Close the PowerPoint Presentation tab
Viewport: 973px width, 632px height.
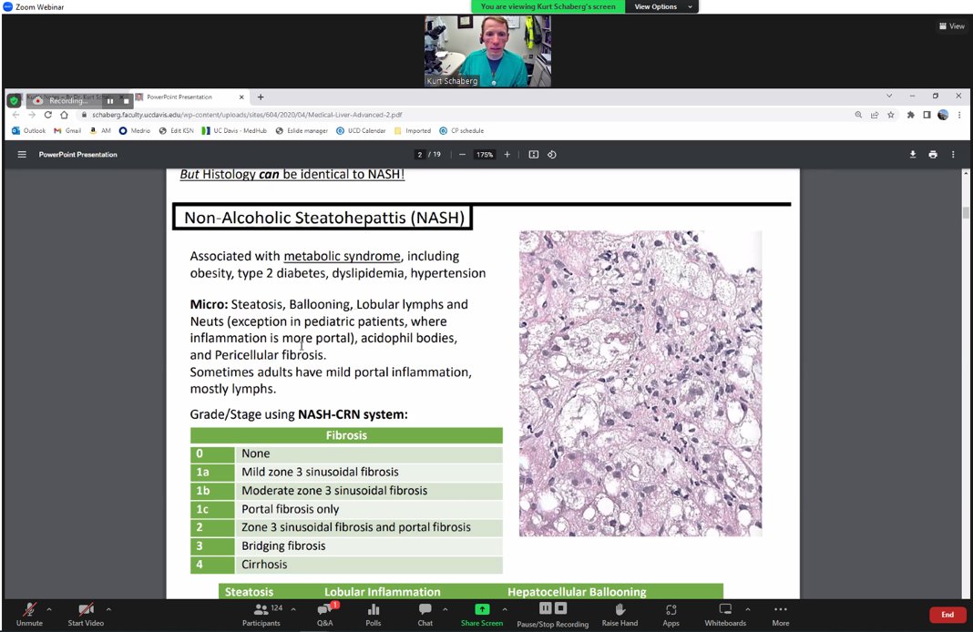(x=241, y=97)
